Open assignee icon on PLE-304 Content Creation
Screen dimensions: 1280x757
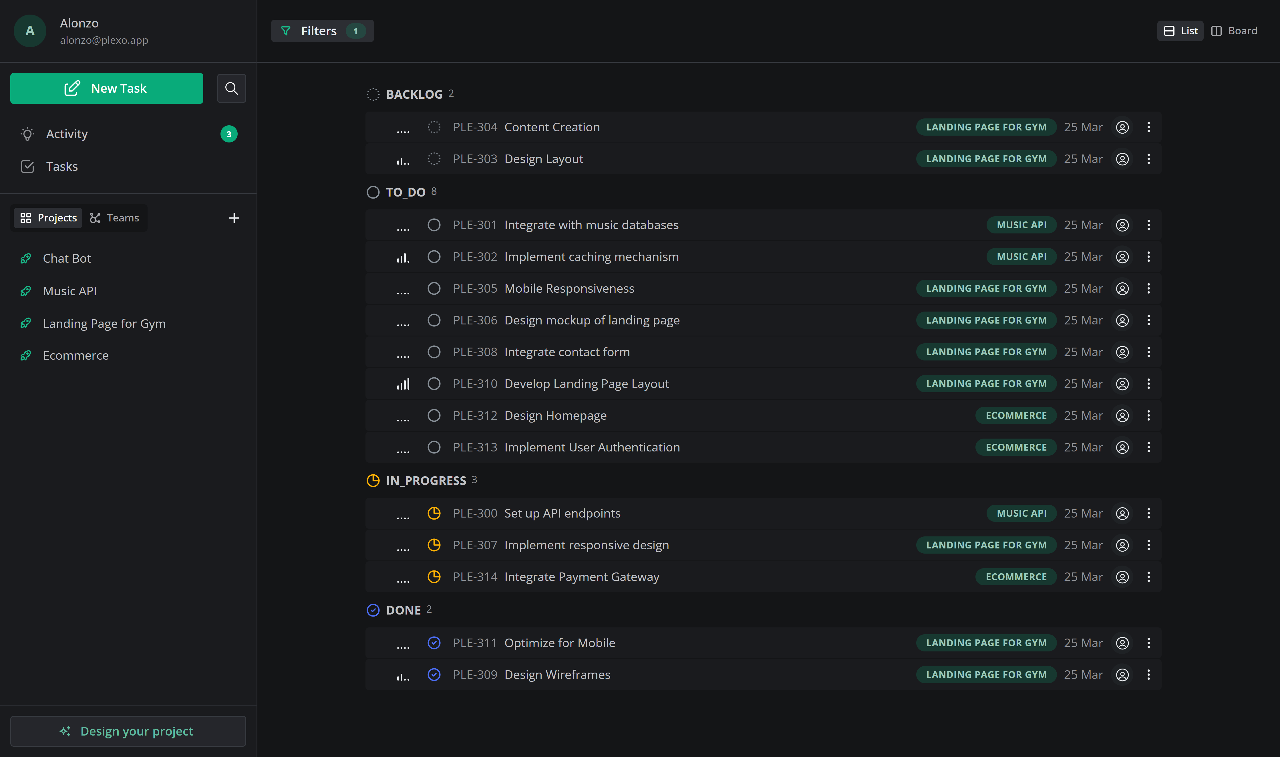tap(1122, 127)
